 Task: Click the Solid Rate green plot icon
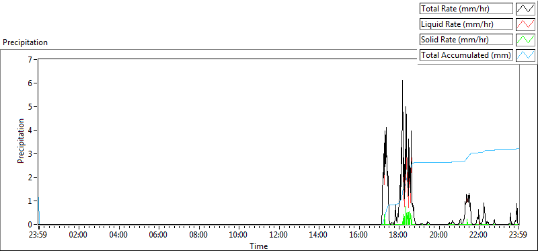pyautogui.click(x=525, y=40)
